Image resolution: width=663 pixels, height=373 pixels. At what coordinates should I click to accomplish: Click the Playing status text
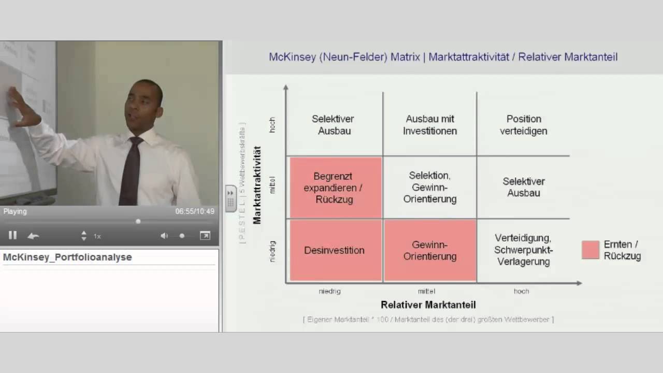[x=15, y=211]
